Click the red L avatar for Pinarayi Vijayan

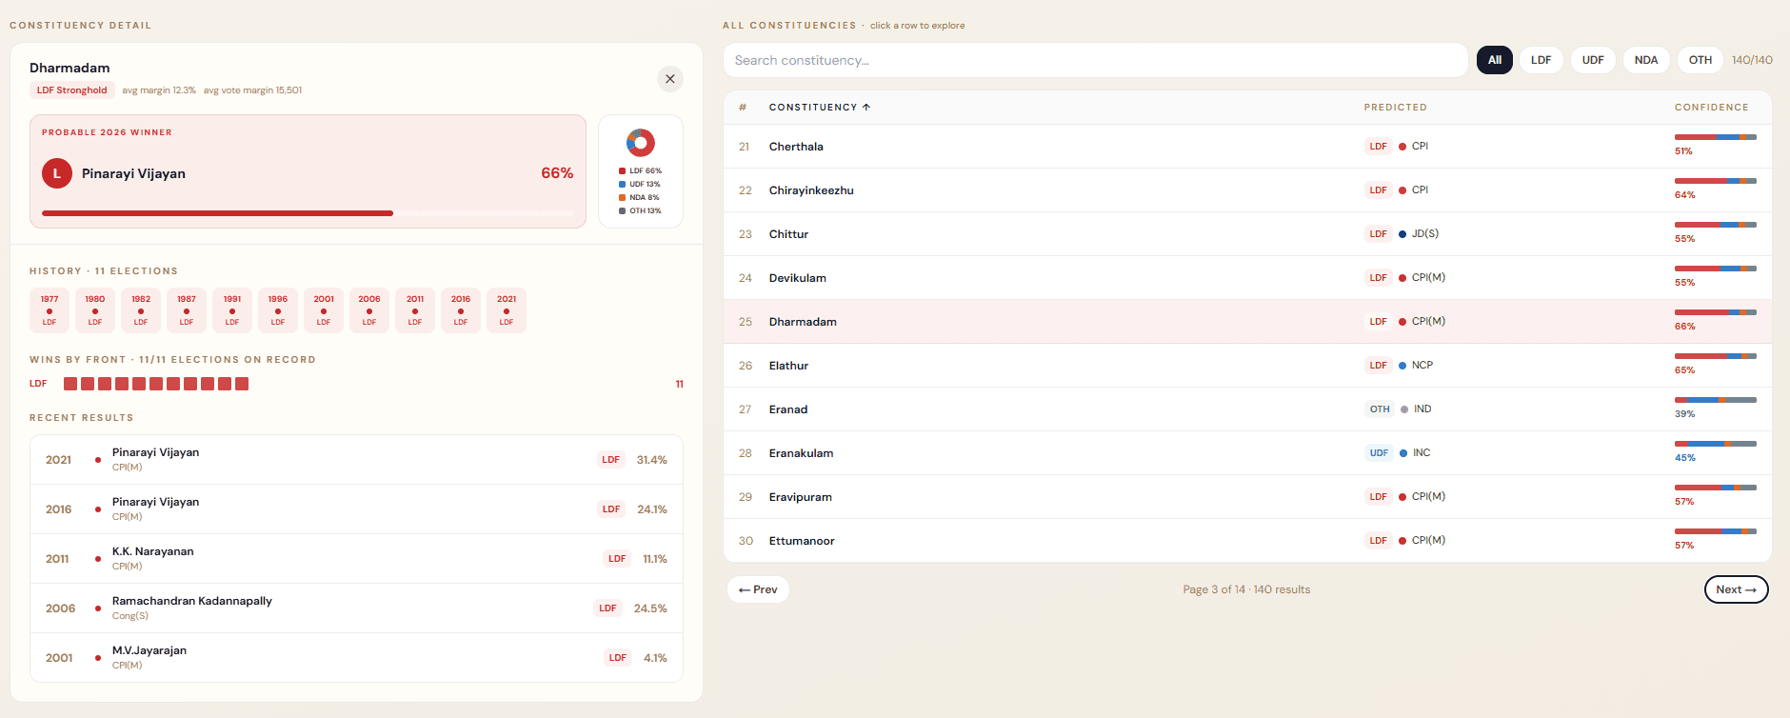(57, 173)
